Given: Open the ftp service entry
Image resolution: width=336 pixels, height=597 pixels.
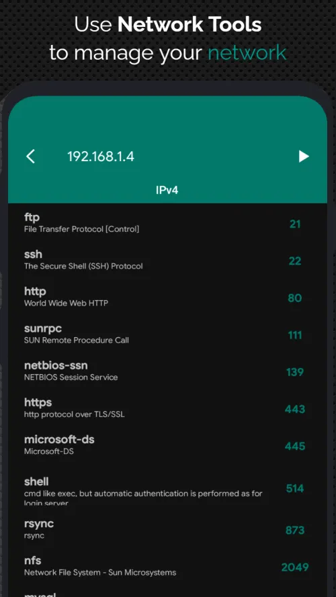Looking at the screenshot, I should (x=167, y=223).
